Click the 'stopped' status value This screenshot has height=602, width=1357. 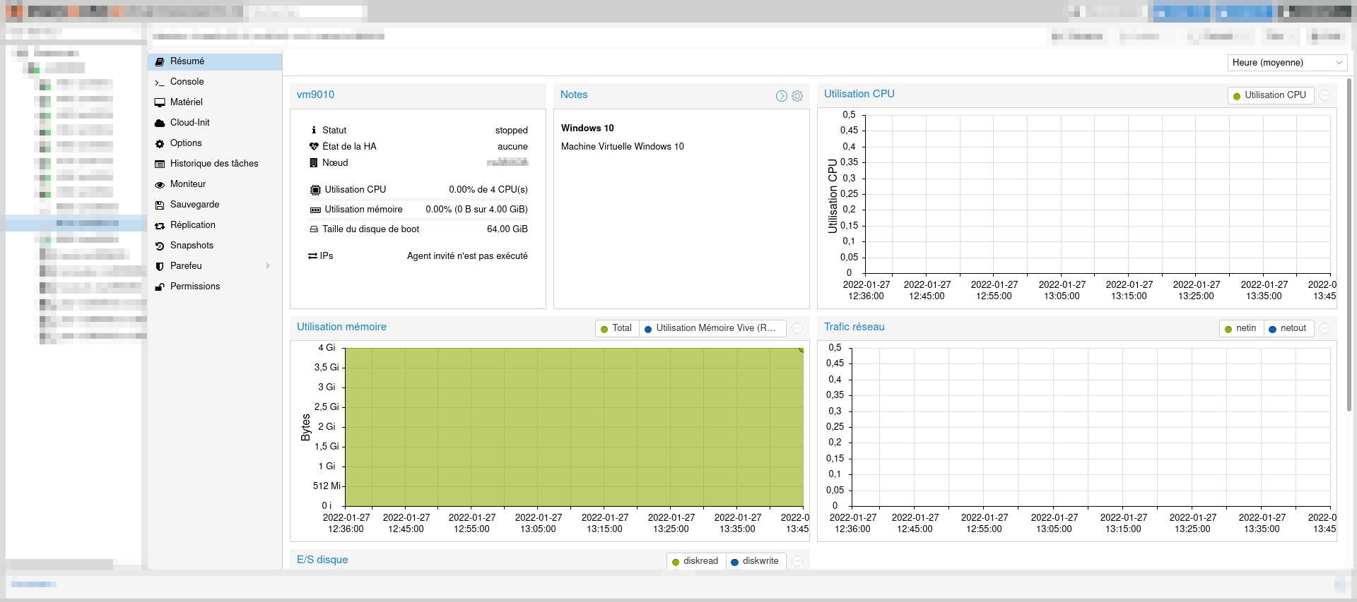[x=512, y=131]
